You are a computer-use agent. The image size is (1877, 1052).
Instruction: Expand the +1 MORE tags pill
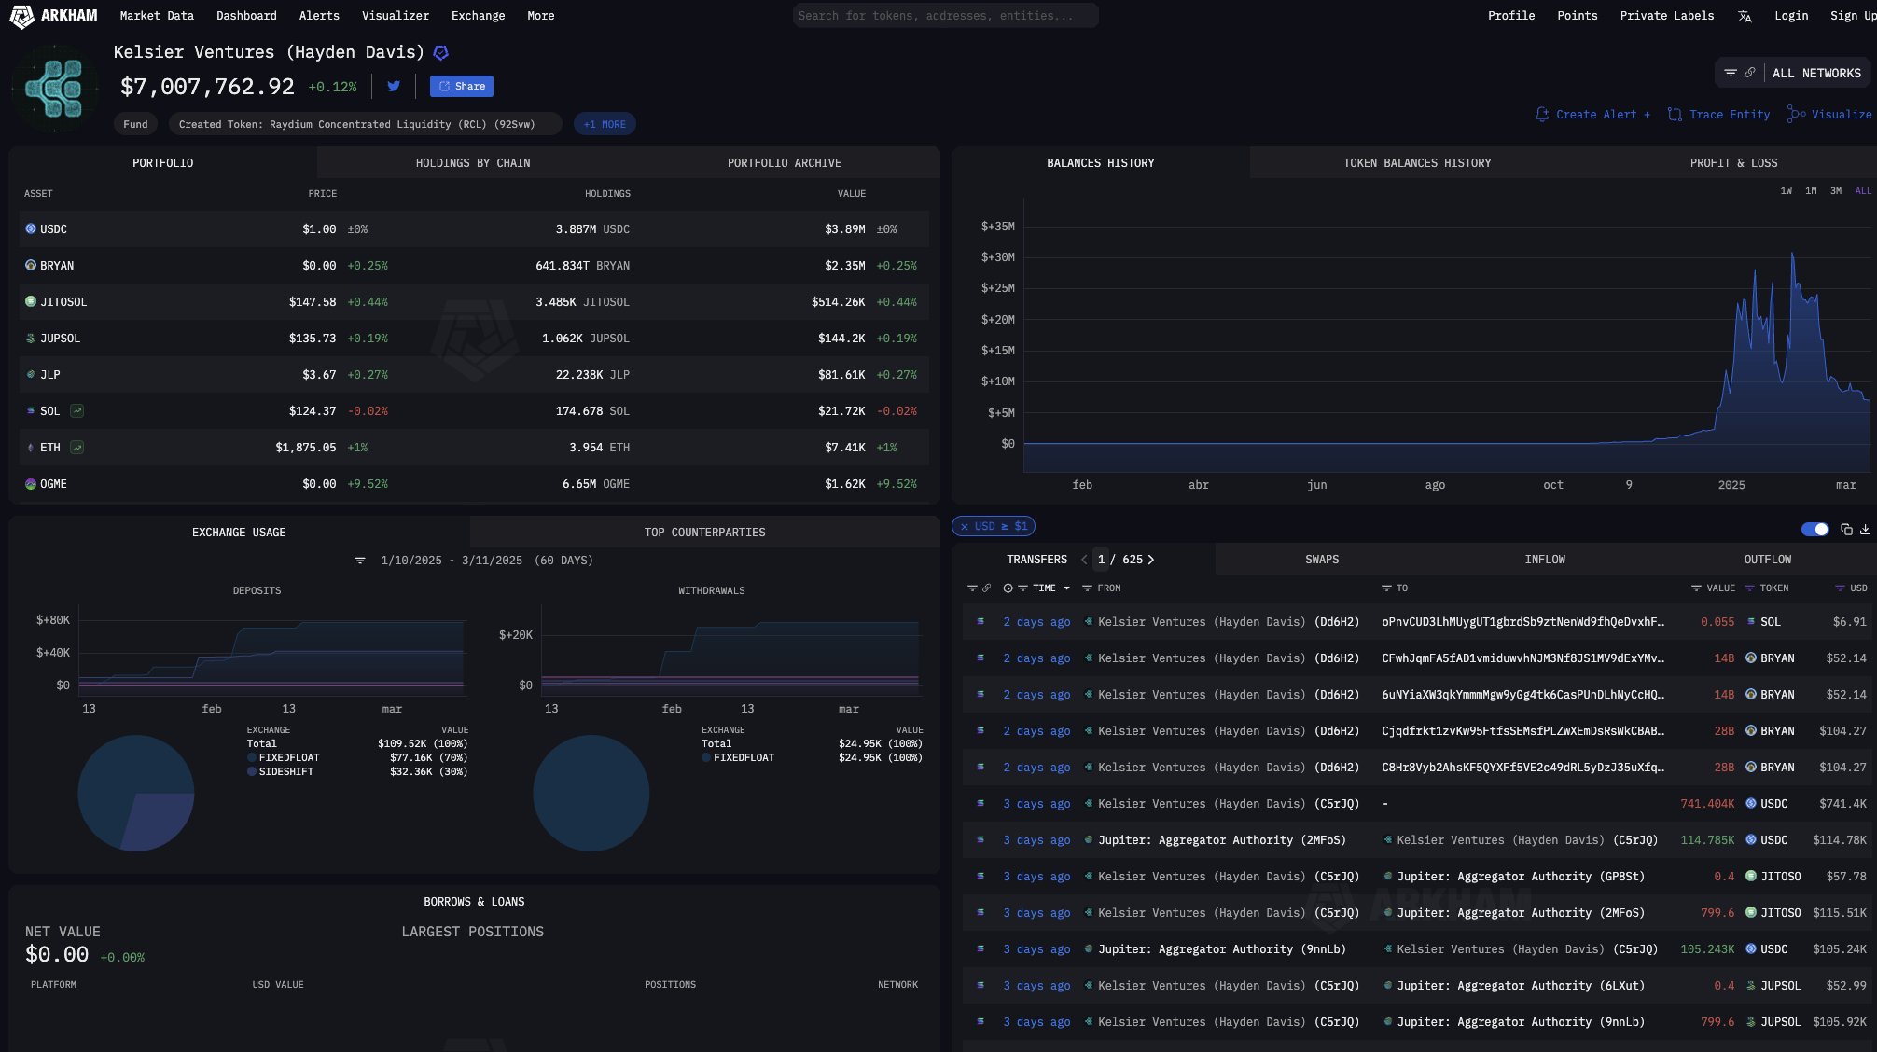point(605,124)
